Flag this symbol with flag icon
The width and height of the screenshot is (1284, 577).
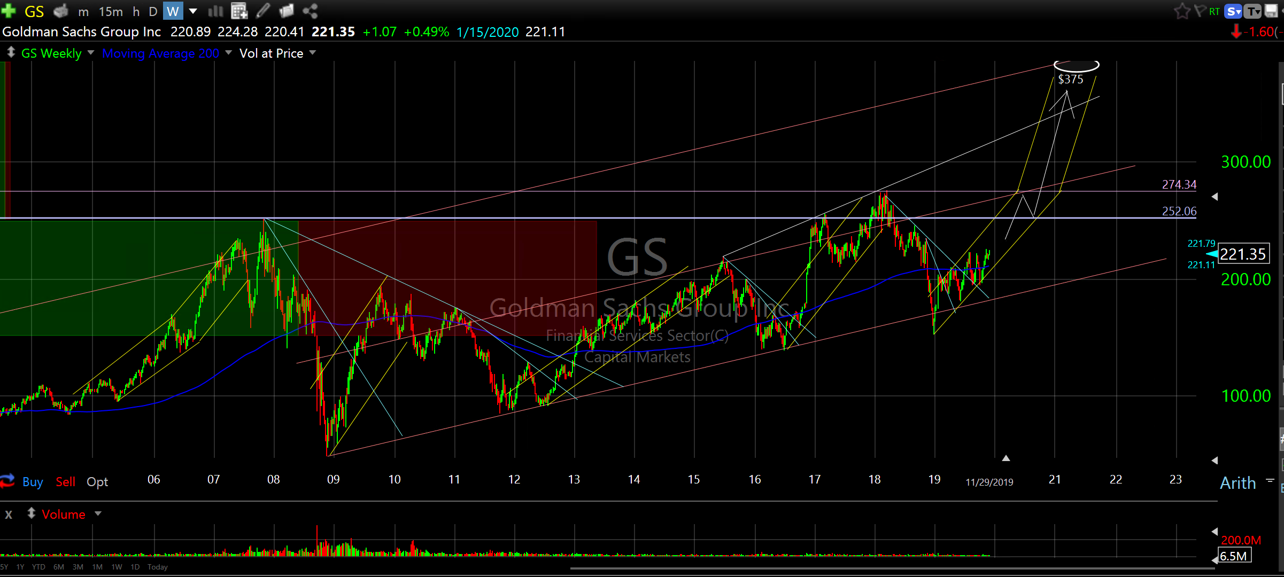pos(1200,11)
